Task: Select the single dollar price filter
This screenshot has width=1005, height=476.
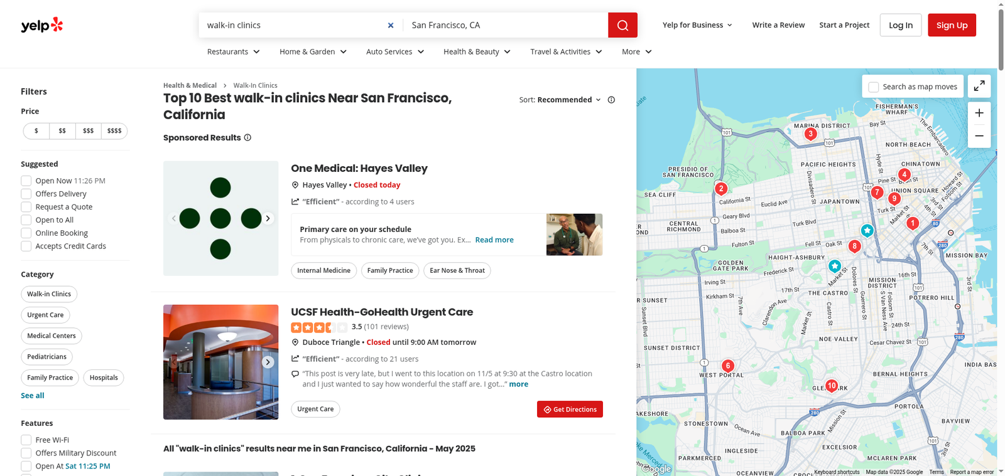Action: click(36, 131)
